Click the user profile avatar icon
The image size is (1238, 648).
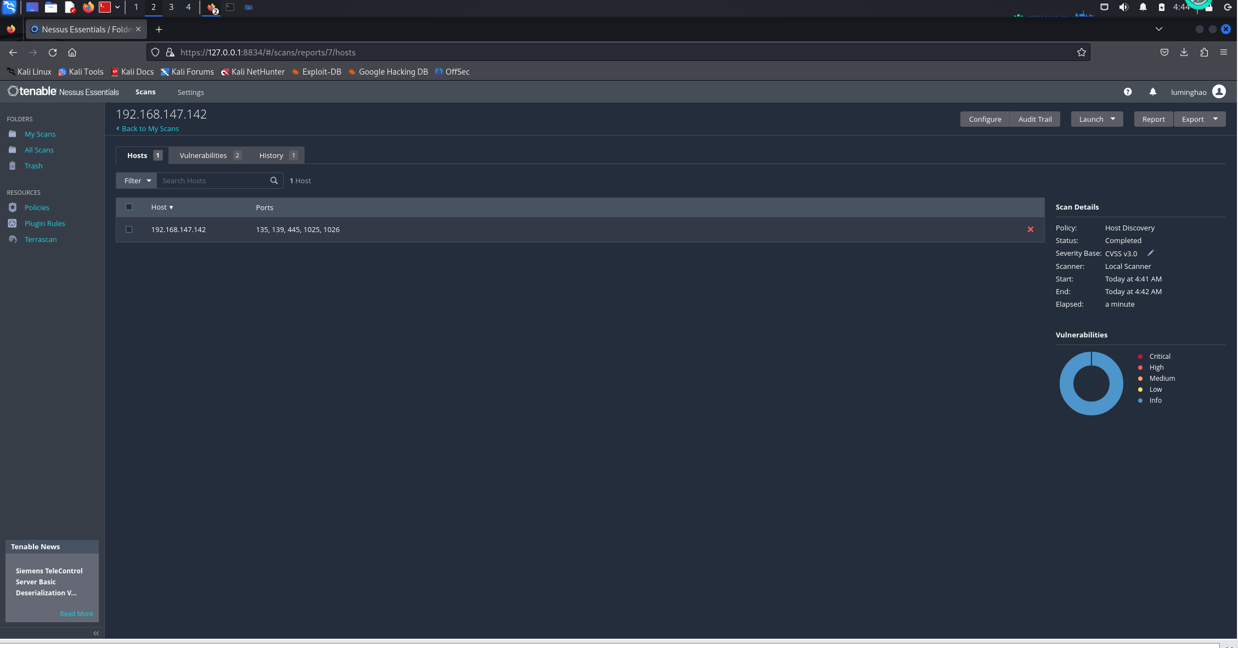[1219, 92]
